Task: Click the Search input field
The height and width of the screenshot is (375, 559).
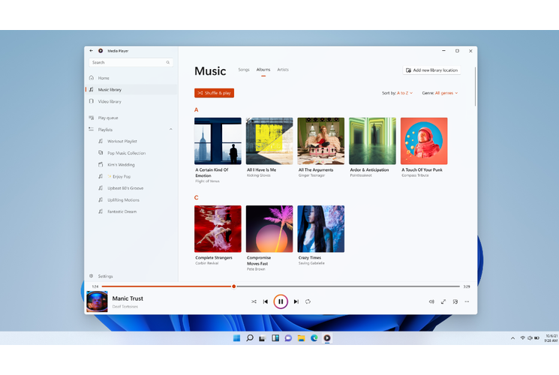Action: 131,62
